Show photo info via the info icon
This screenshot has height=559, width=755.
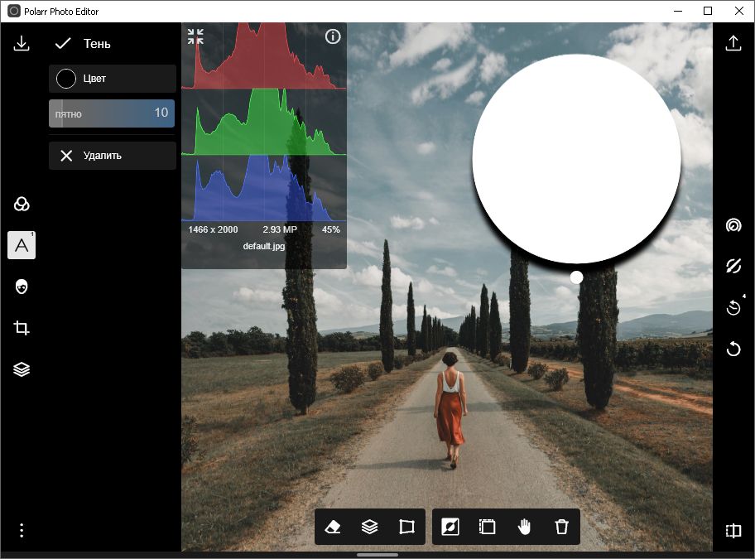click(333, 36)
